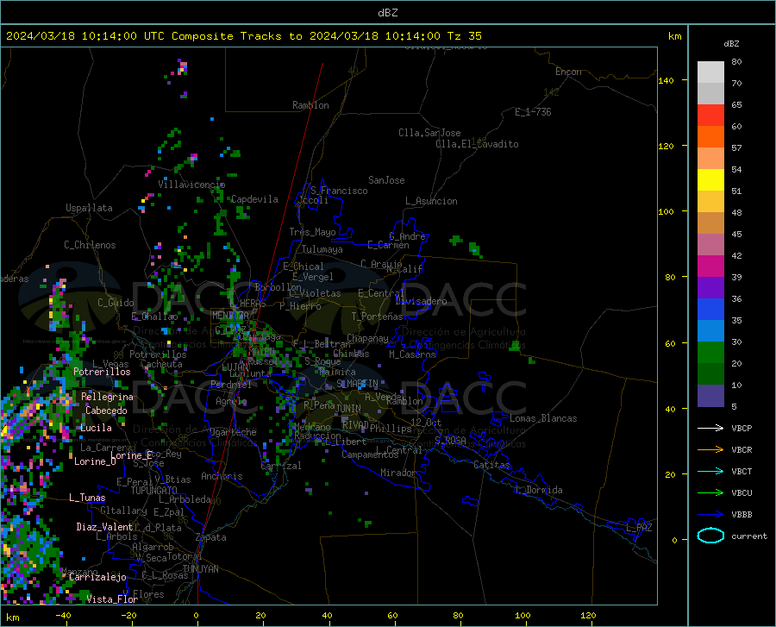The image size is (776, 627).
Task: Click the Tres_Mayo map label
Action: (312, 232)
